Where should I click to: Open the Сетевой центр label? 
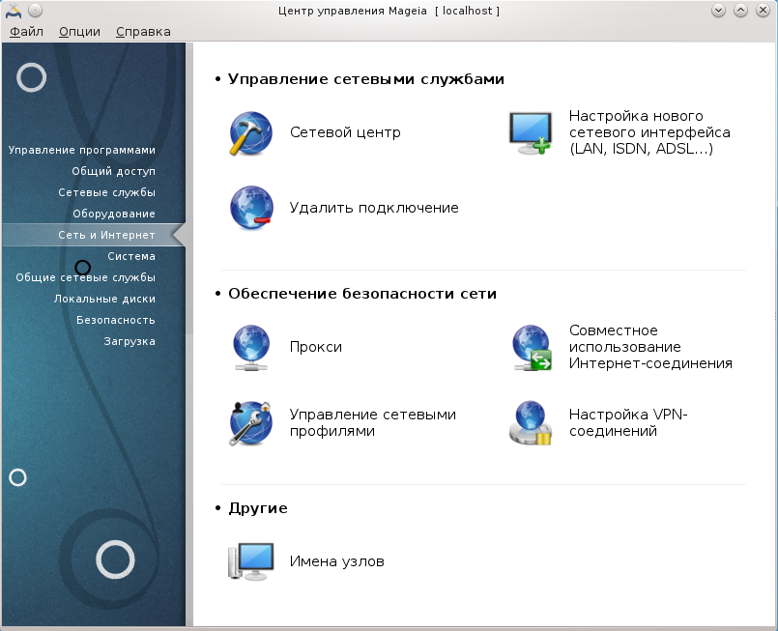[x=345, y=132]
